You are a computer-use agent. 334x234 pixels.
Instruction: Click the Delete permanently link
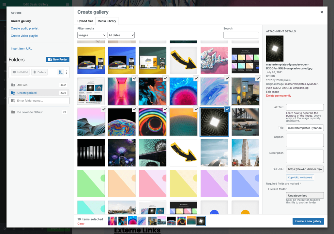tap(279, 95)
